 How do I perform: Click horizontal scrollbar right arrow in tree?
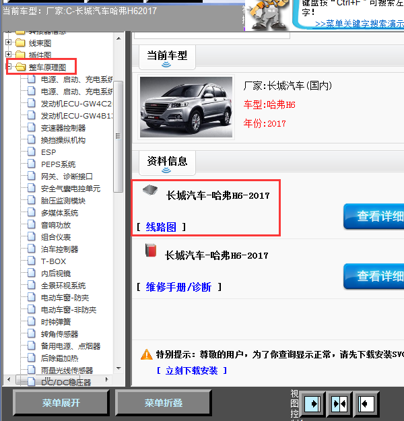107,379
